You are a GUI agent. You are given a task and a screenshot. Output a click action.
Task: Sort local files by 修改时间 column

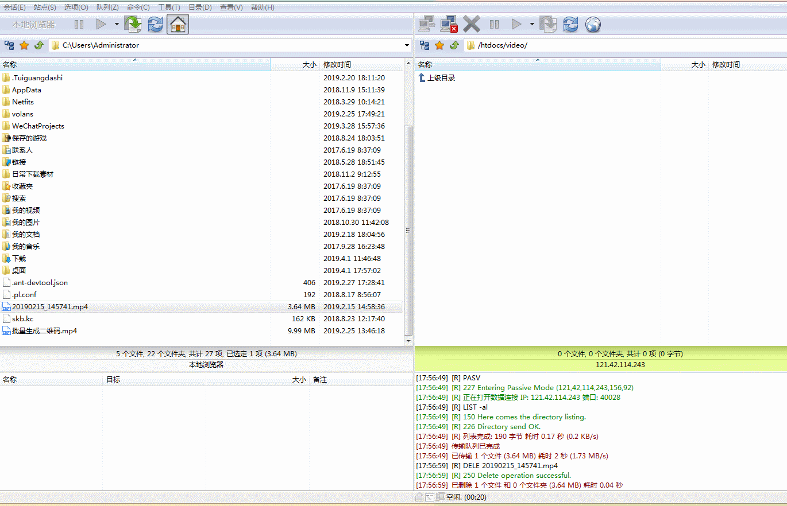pyautogui.click(x=337, y=65)
